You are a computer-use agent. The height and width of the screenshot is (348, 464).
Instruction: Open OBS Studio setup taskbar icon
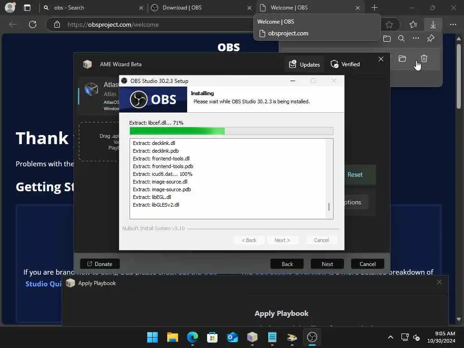point(312,337)
